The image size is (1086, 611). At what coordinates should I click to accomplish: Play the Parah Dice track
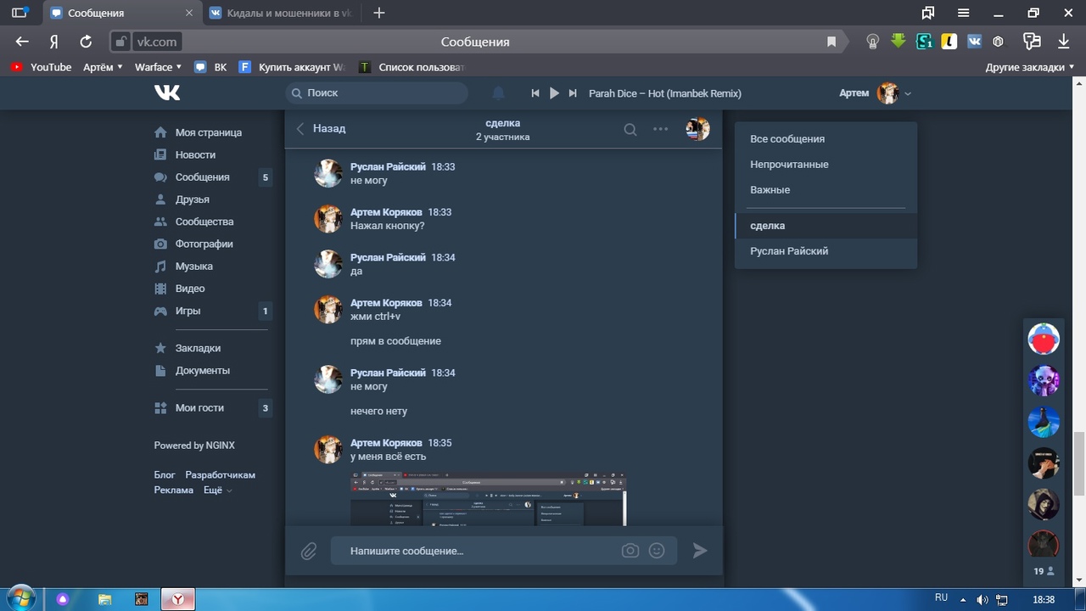coord(554,93)
